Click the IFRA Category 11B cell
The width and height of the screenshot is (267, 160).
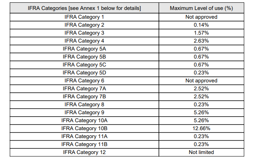click(x=83, y=144)
